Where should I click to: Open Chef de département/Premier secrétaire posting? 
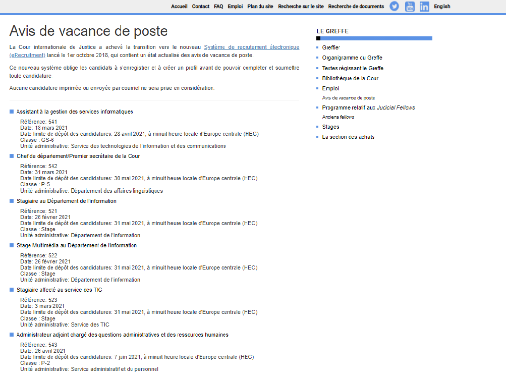(78, 156)
